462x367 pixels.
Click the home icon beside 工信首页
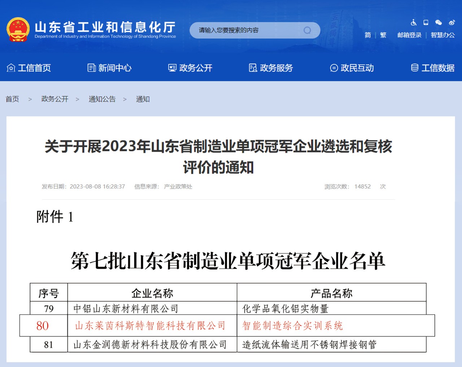click(x=11, y=68)
